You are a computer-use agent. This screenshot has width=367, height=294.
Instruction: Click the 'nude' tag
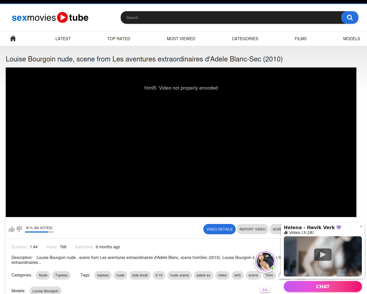point(120,275)
